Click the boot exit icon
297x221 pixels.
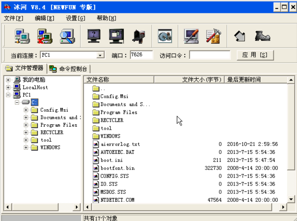tap(262, 36)
